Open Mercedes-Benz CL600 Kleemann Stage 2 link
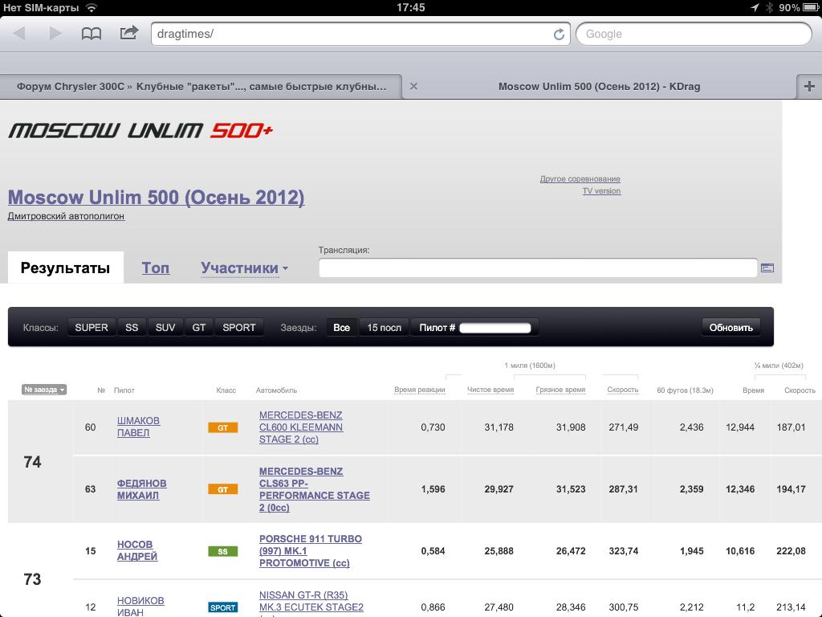The height and width of the screenshot is (617, 822). pos(301,427)
